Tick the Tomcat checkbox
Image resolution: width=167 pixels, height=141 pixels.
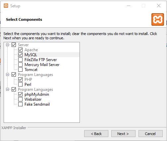21,69
